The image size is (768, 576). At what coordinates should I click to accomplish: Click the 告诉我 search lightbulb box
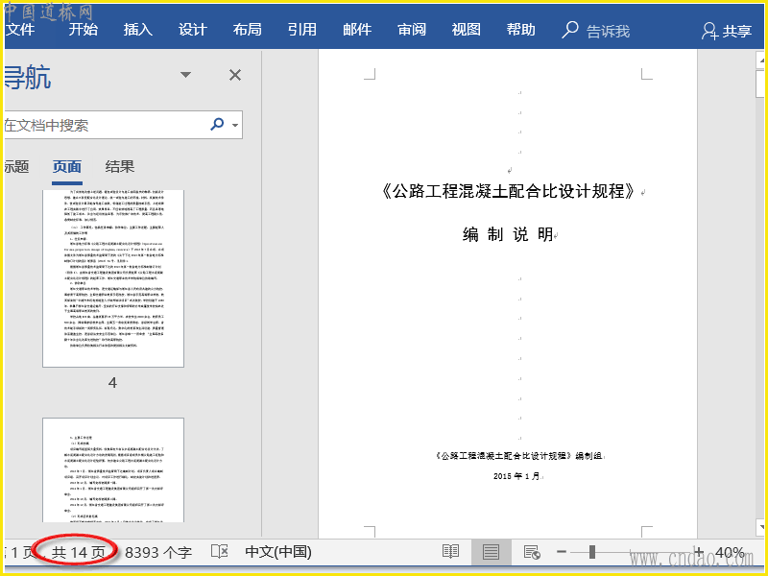(x=595, y=31)
